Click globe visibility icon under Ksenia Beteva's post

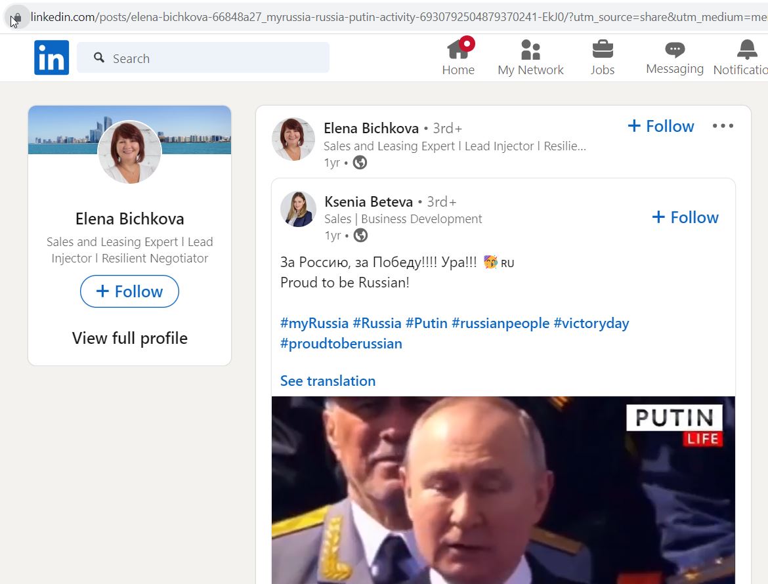click(x=360, y=236)
